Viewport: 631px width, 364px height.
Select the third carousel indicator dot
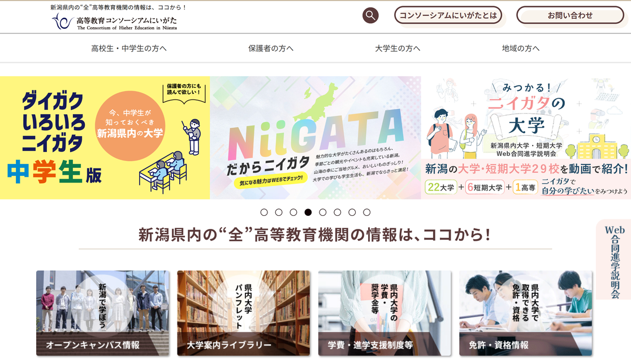pos(293,213)
